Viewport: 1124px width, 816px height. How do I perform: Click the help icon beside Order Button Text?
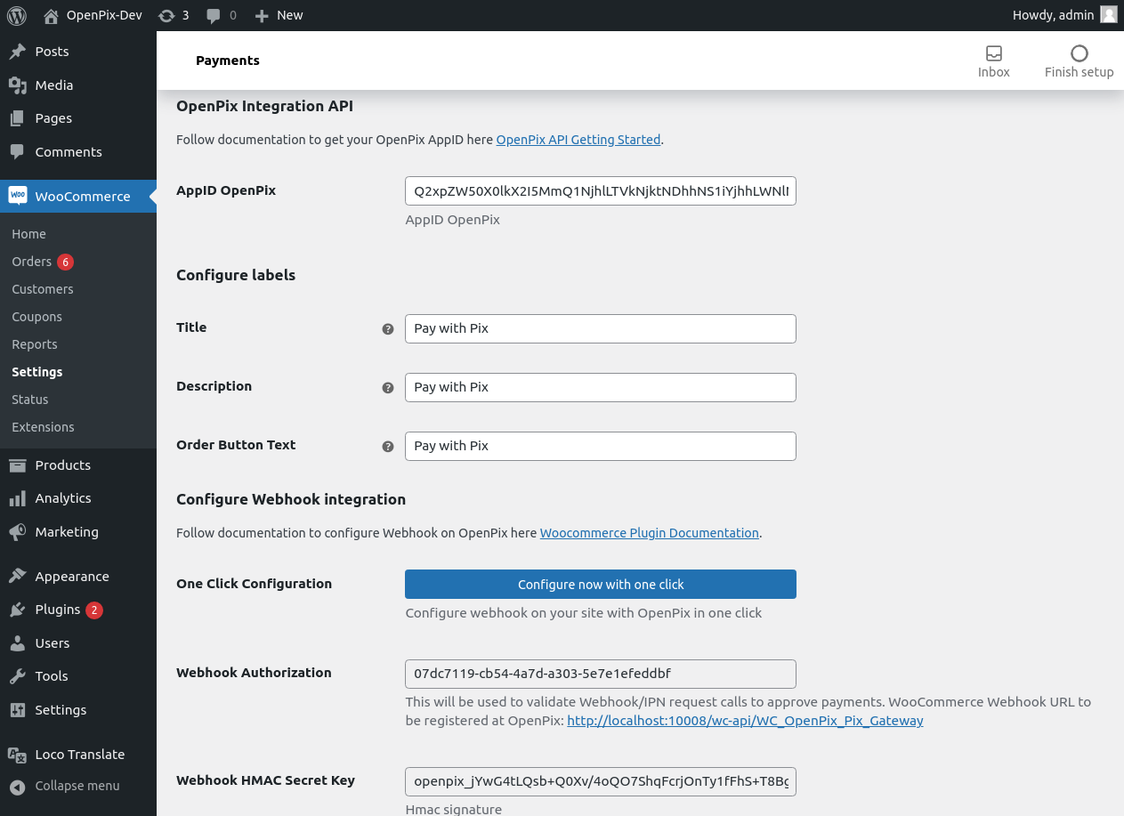click(388, 447)
